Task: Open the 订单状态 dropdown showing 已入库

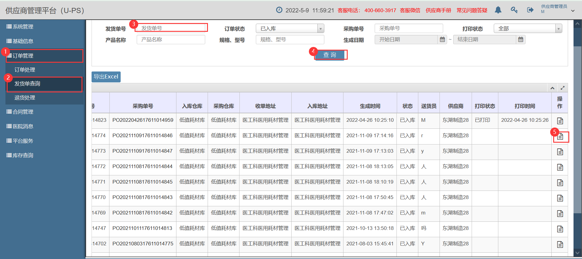Action: (290, 28)
